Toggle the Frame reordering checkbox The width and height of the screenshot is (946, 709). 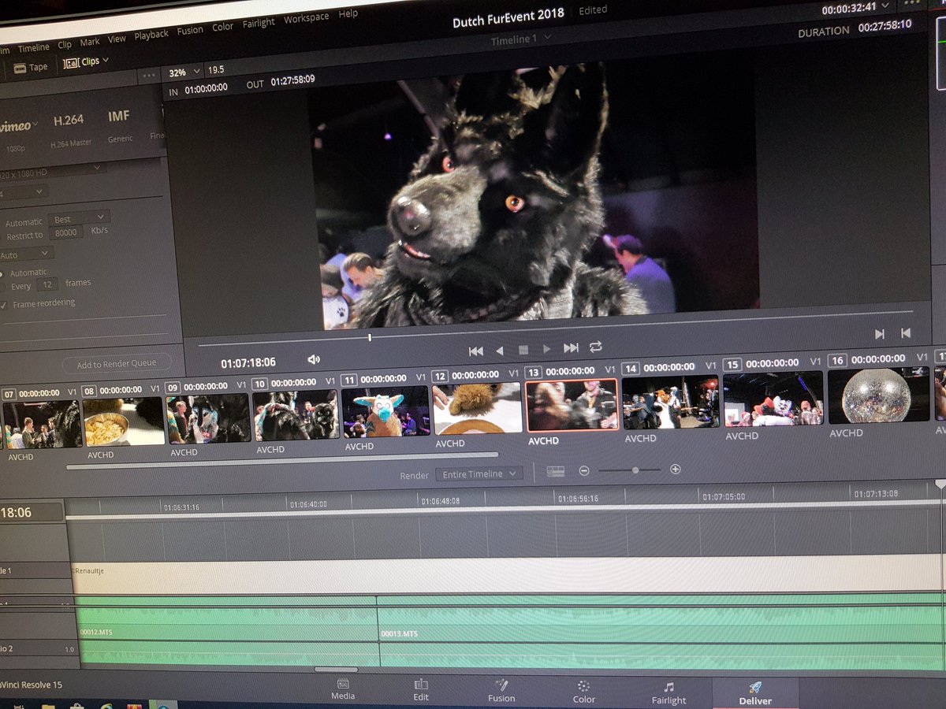(x=4, y=304)
